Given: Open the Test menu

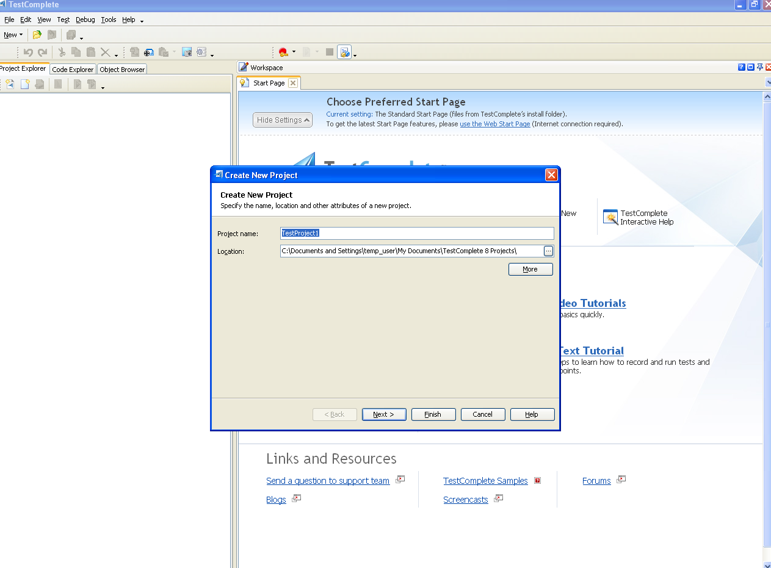Looking at the screenshot, I should point(63,20).
